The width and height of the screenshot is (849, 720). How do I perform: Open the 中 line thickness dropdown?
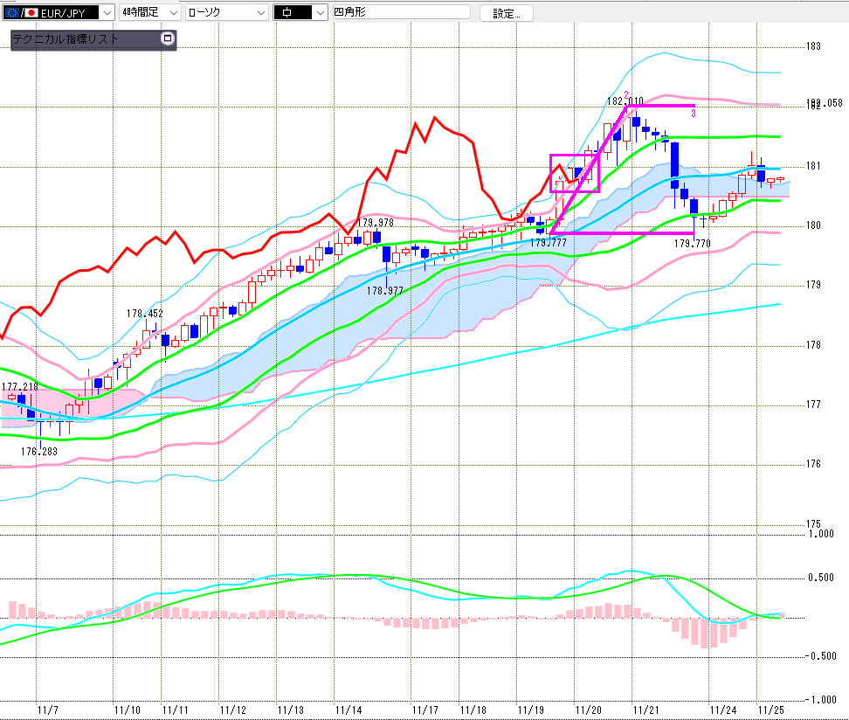(x=320, y=13)
